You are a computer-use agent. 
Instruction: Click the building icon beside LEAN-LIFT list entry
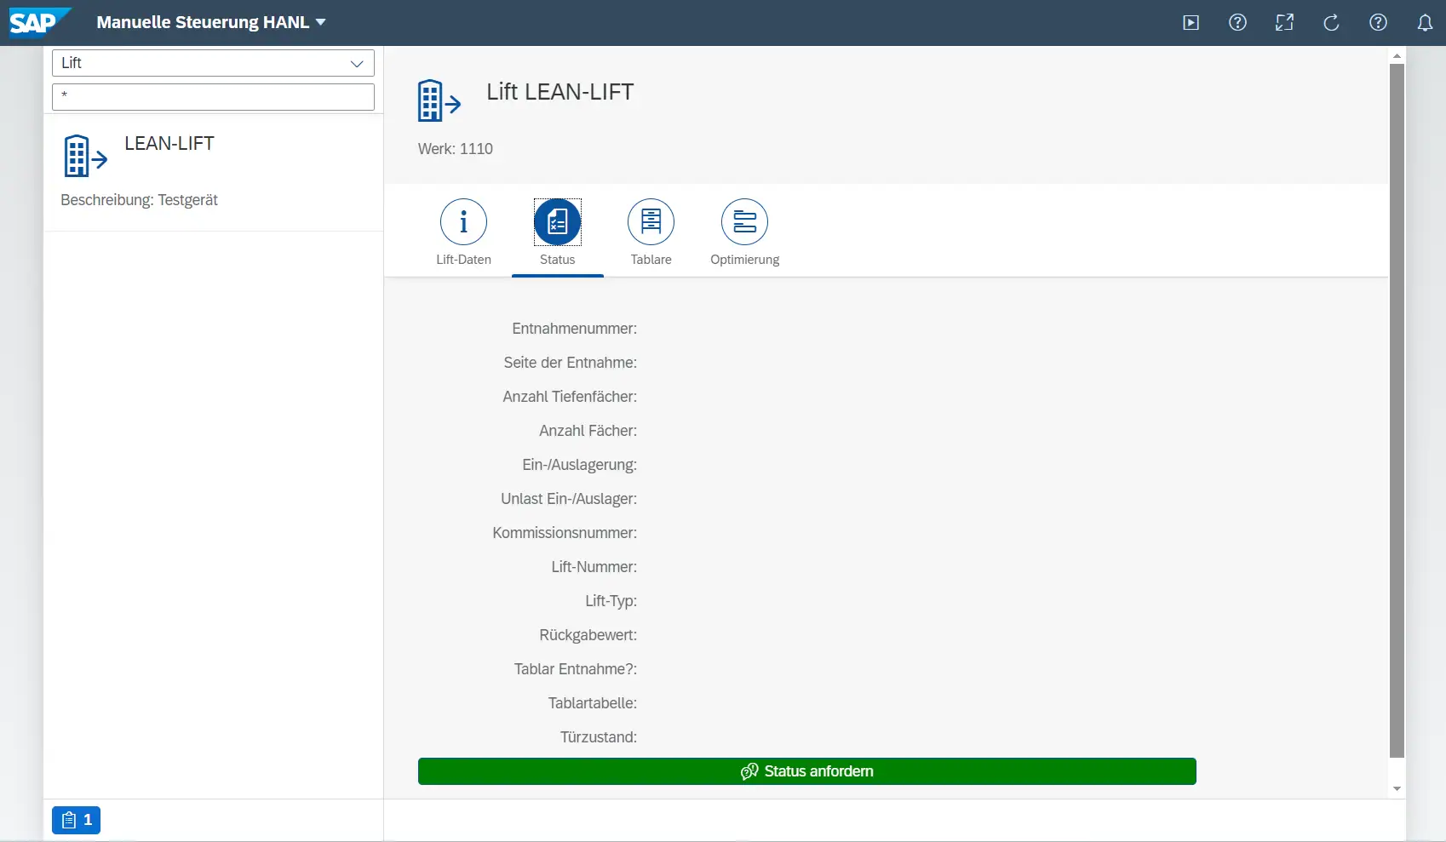tap(85, 156)
